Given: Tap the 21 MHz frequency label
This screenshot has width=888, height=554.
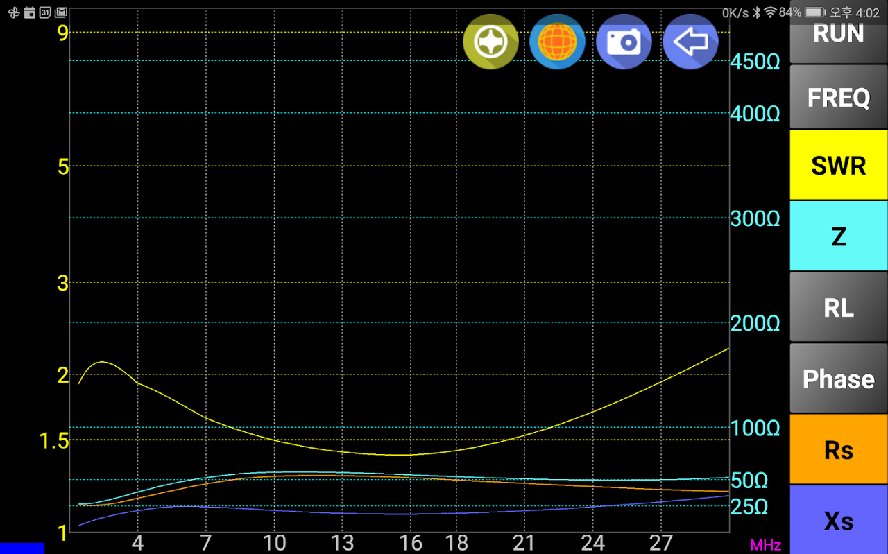Looking at the screenshot, I should pyautogui.click(x=524, y=542).
